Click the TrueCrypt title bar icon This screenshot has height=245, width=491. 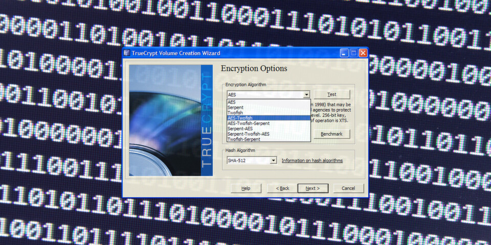[x=126, y=53]
